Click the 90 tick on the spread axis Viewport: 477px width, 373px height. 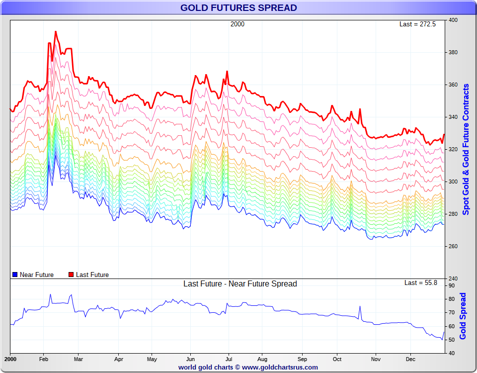(x=452, y=285)
